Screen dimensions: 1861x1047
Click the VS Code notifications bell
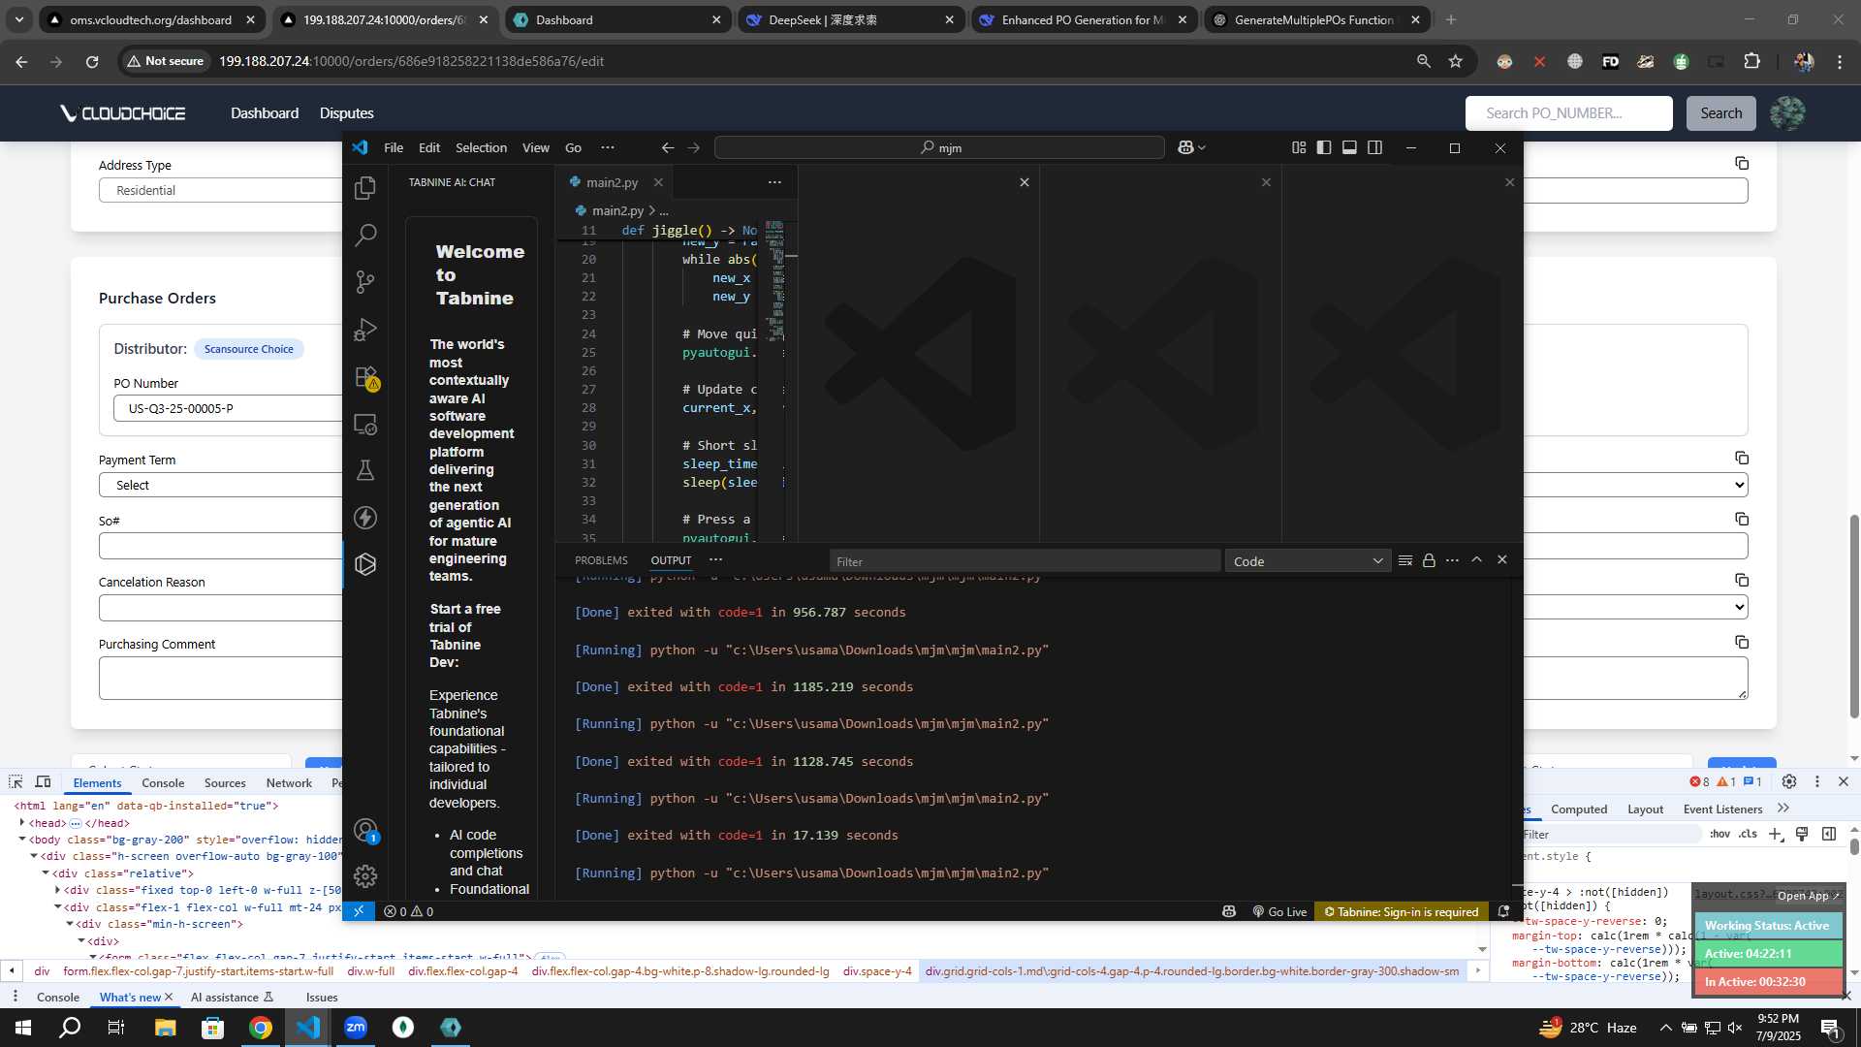[x=1503, y=911]
